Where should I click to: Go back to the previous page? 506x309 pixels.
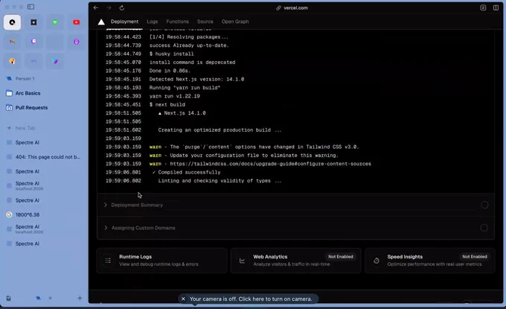pos(96,7)
